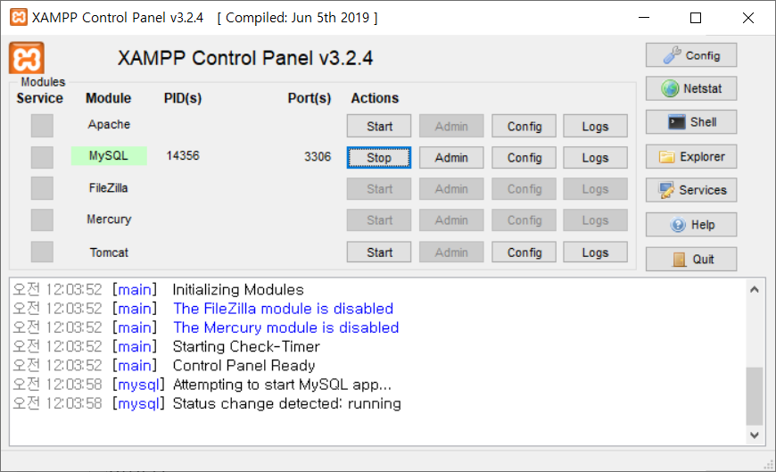Image resolution: width=776 pixels, height=472 pixels.
Task: Click log line 'Control Panel Ready'
Action: pyautogui.click(x=244, y=366)
